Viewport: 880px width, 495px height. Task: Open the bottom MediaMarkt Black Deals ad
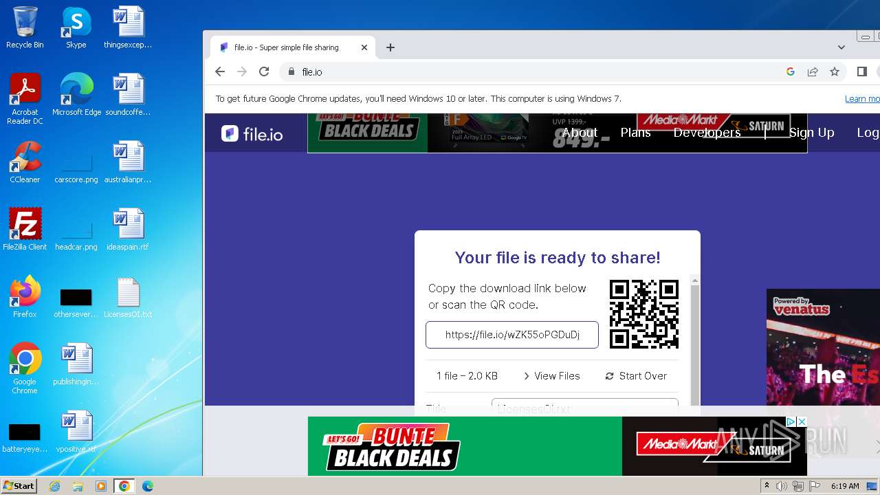point(557,446)
